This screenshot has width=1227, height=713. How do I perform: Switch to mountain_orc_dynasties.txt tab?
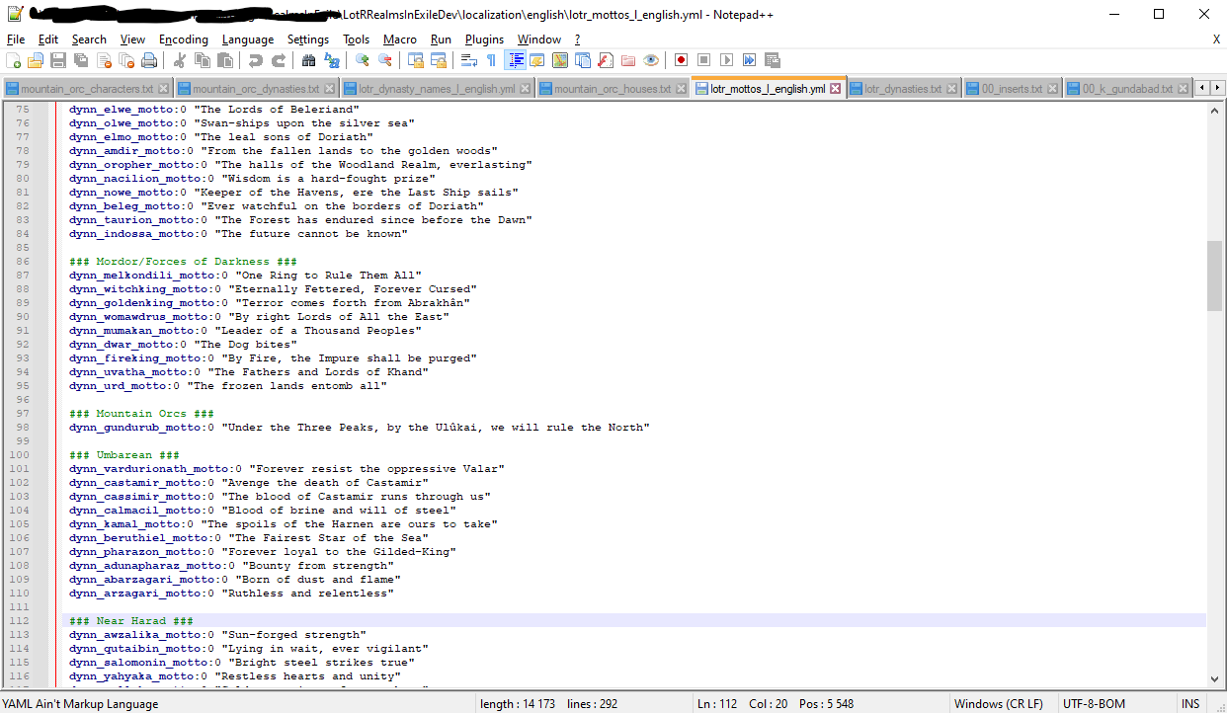(255, 89)
